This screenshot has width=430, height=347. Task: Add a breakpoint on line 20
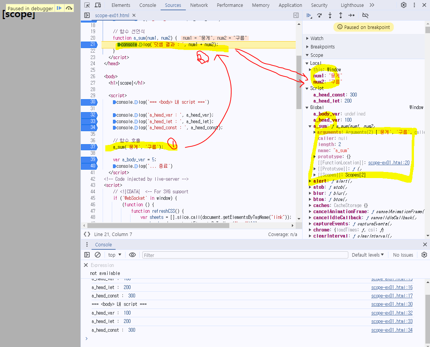93,38
